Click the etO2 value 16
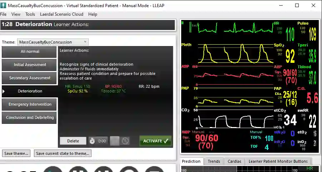 point(315,134)
